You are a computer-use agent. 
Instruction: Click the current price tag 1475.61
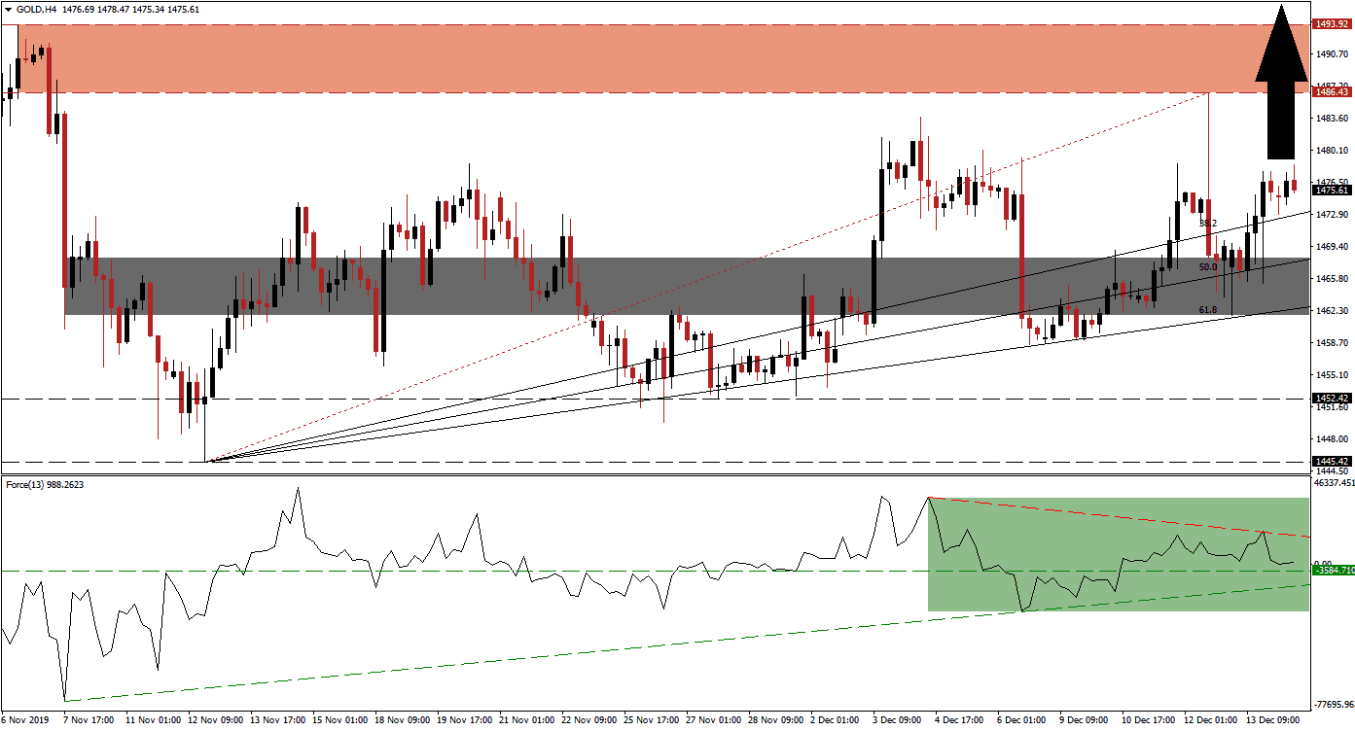1333,191
